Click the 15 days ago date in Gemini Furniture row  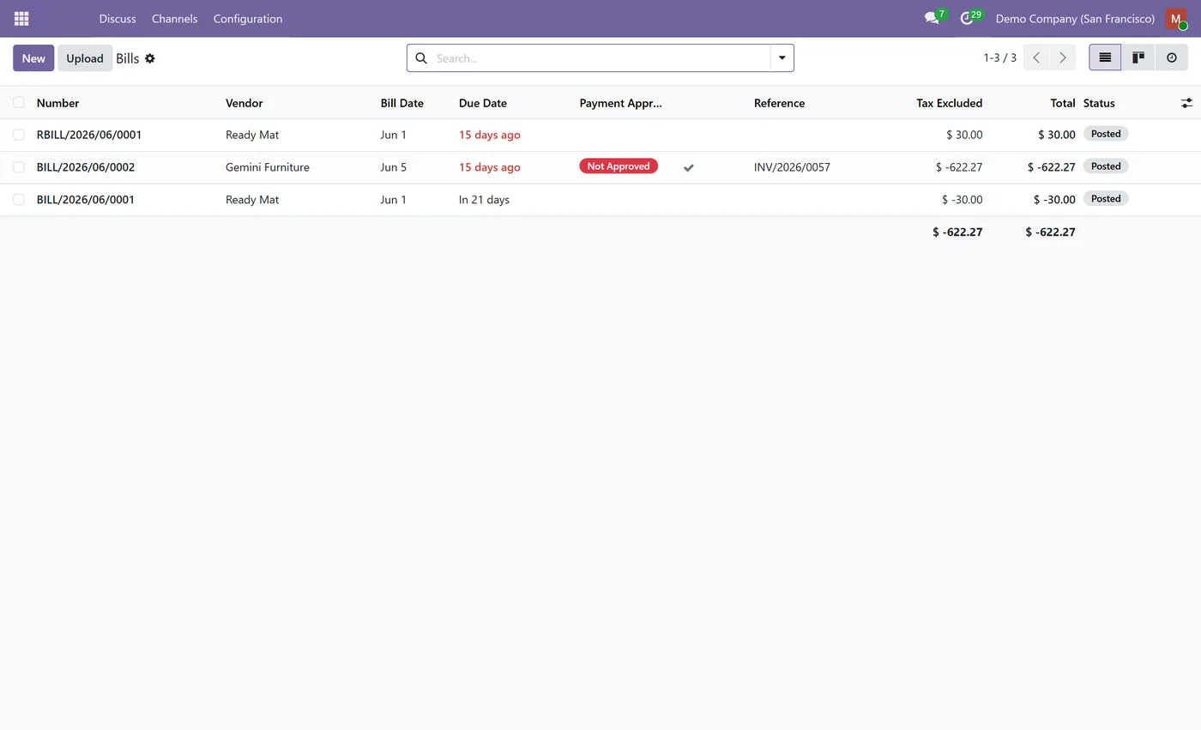click(x=490, y=167)
